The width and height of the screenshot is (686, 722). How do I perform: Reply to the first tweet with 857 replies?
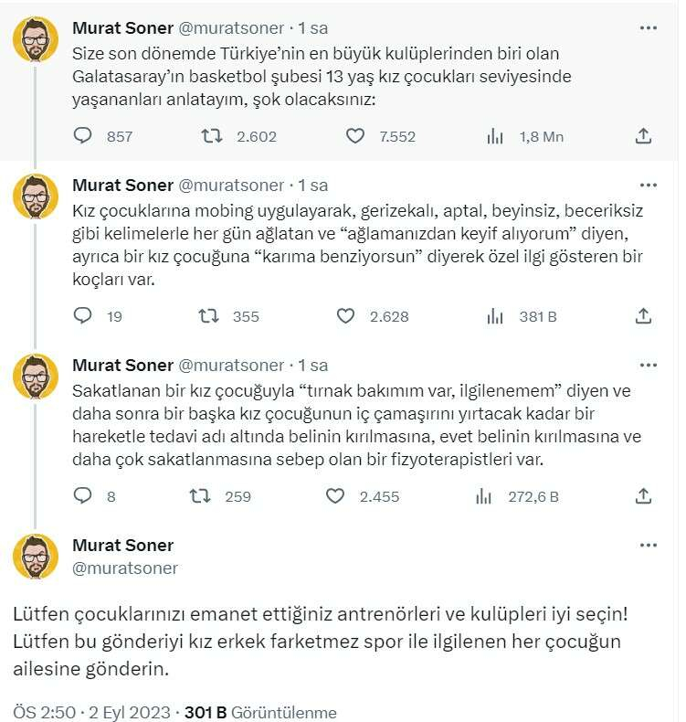click(x=82, y=136)
